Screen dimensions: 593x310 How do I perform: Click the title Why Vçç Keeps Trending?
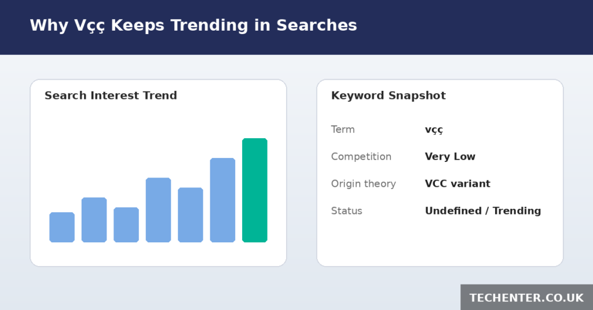coord(193,25)
